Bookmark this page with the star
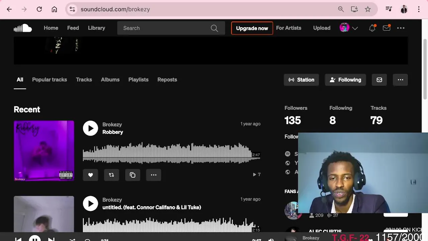Image resolution: width=428 pixels, height=241 pixels. [x=368, y=9]
